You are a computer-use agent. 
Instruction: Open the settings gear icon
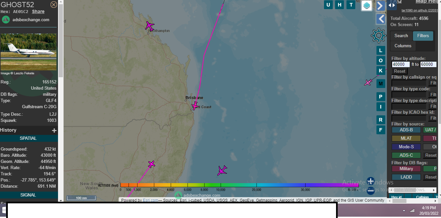click(x=378, y=36)
